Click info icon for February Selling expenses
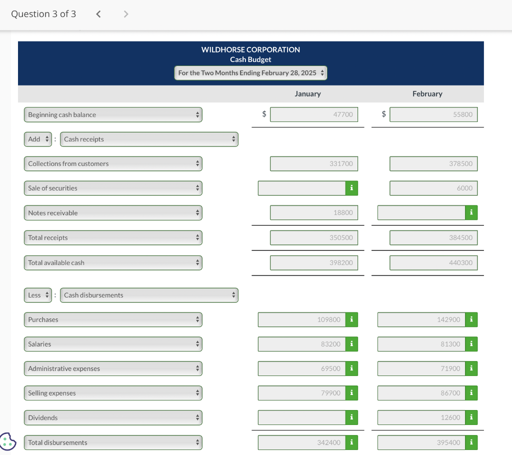This screenshot has width=512, height=455. pos(471,393)
